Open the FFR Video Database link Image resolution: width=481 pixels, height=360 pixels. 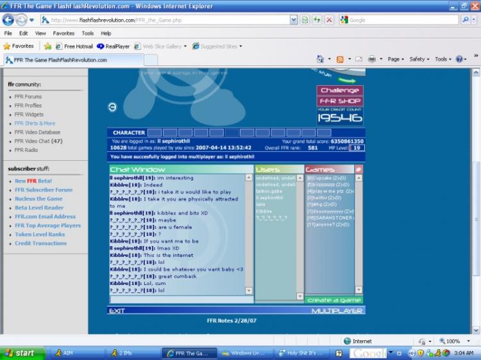tap(37, 133)
